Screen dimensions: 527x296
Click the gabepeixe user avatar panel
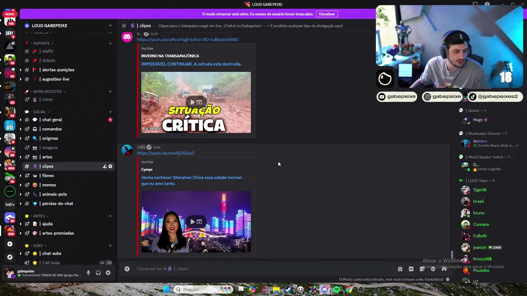(x=9, y=273)
